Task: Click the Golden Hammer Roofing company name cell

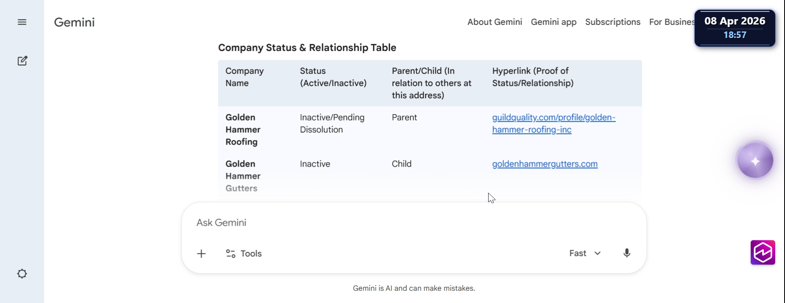Action: (x=243, y=129)
